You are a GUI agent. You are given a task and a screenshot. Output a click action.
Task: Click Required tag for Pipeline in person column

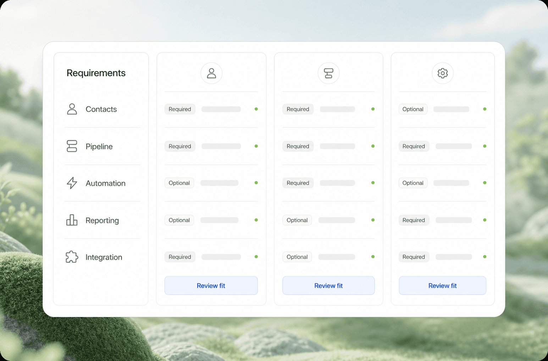[180, 146]
